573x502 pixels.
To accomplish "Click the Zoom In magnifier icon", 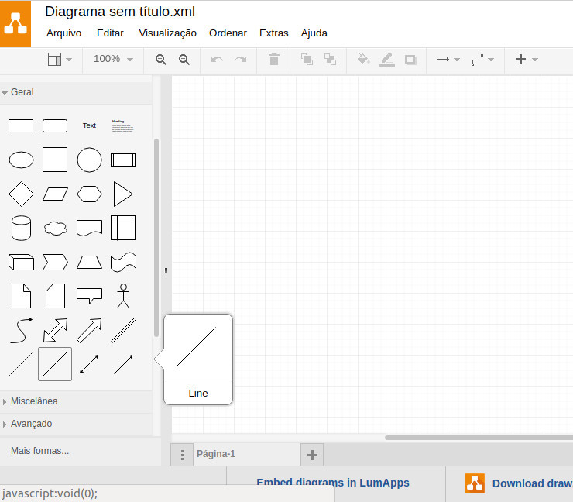I will pos(161,60).
